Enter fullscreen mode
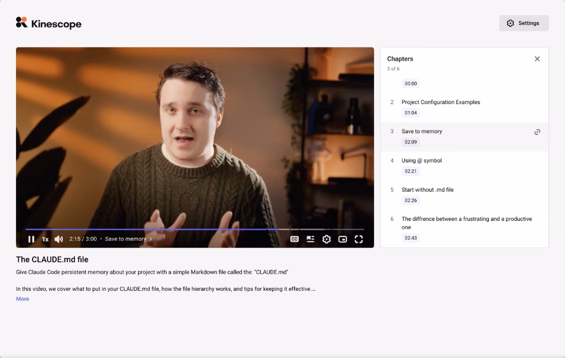The height and width of the screenshot is (358, 565). click(x=359, y=239)
